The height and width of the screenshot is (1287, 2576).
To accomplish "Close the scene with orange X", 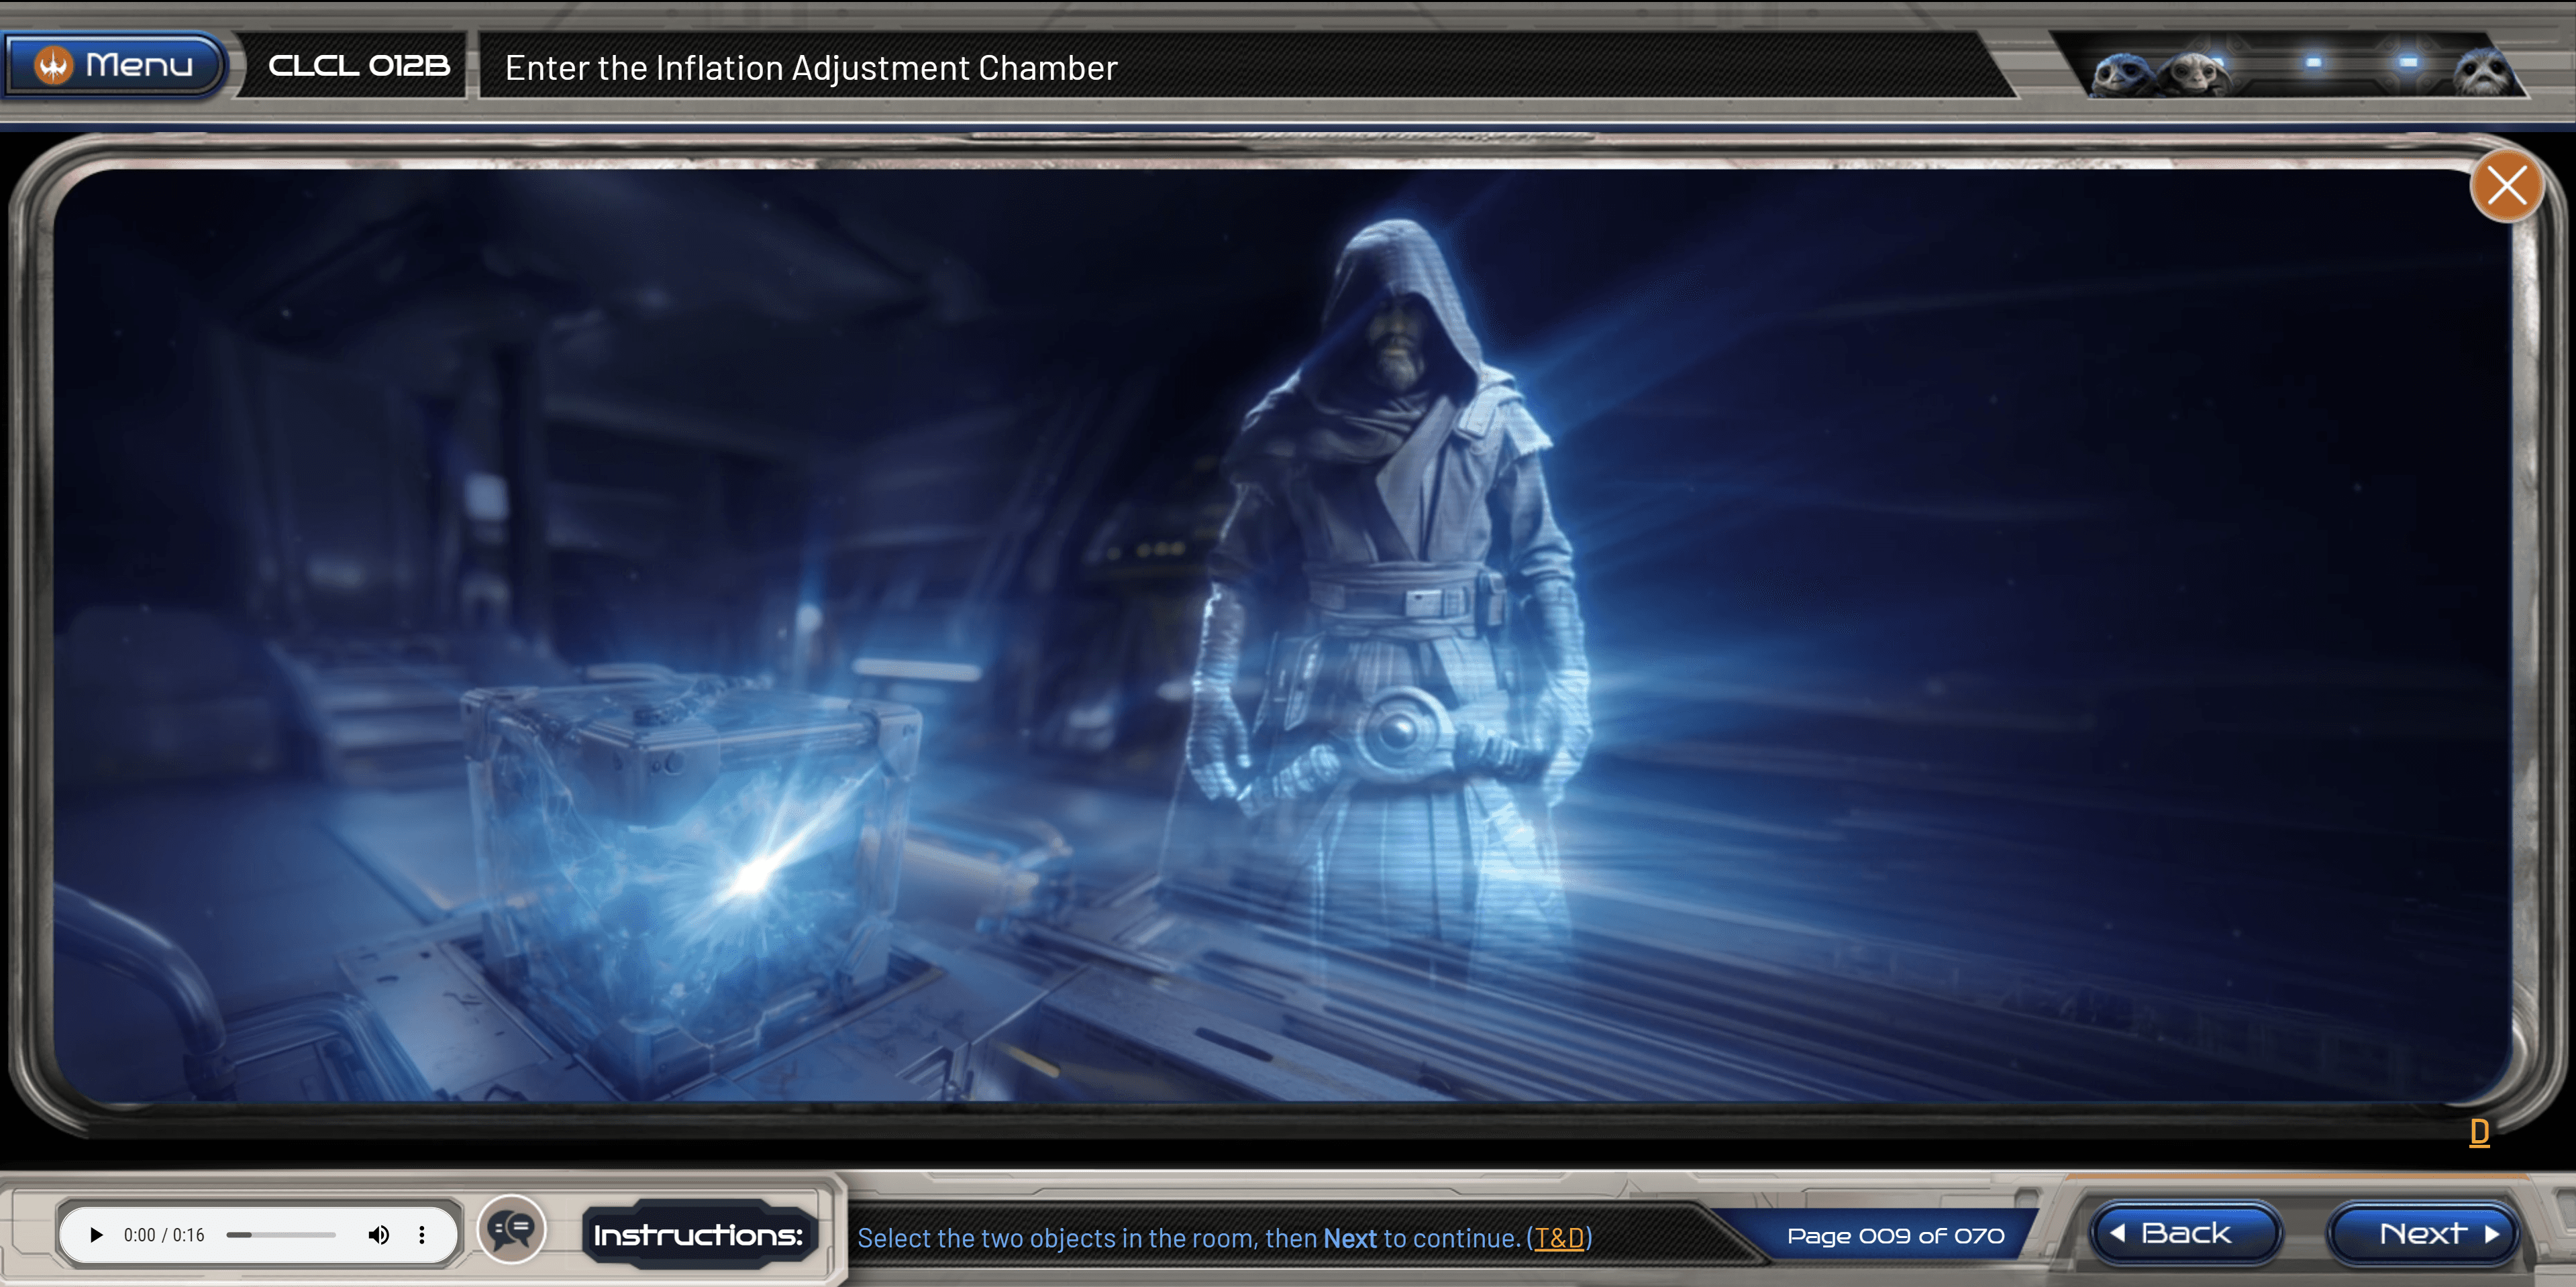I will coord(2506,186).
